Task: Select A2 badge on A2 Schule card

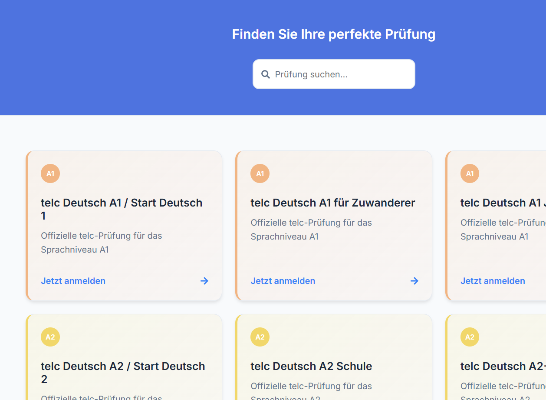Action: click(260, 337)
